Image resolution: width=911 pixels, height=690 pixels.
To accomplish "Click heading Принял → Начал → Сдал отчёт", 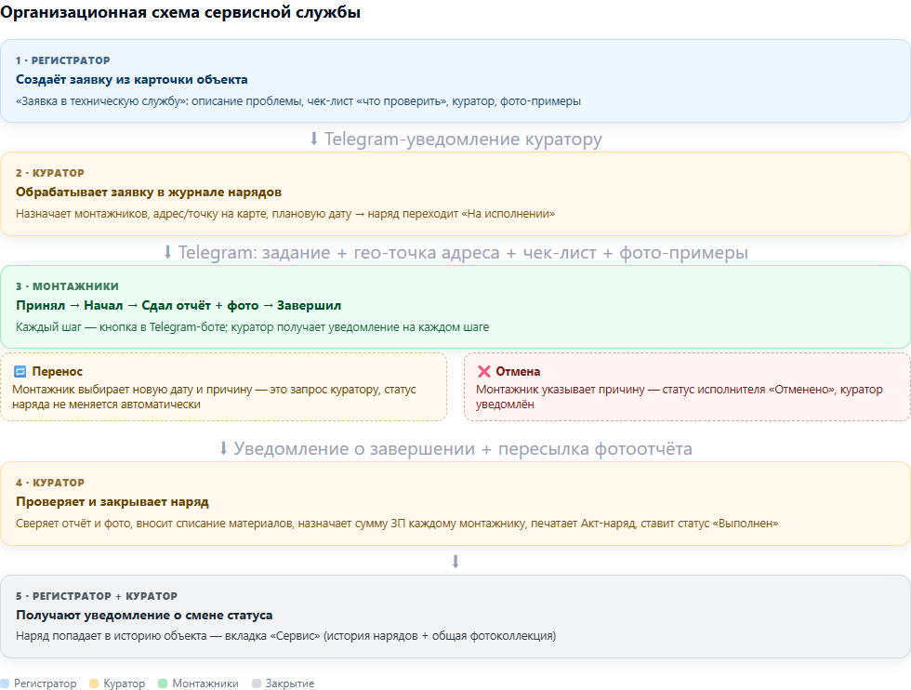I will click(x=178, y=306).
